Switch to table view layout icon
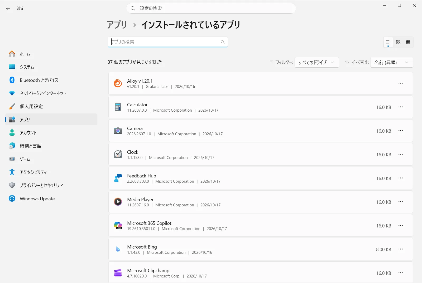 coord(408,42)
